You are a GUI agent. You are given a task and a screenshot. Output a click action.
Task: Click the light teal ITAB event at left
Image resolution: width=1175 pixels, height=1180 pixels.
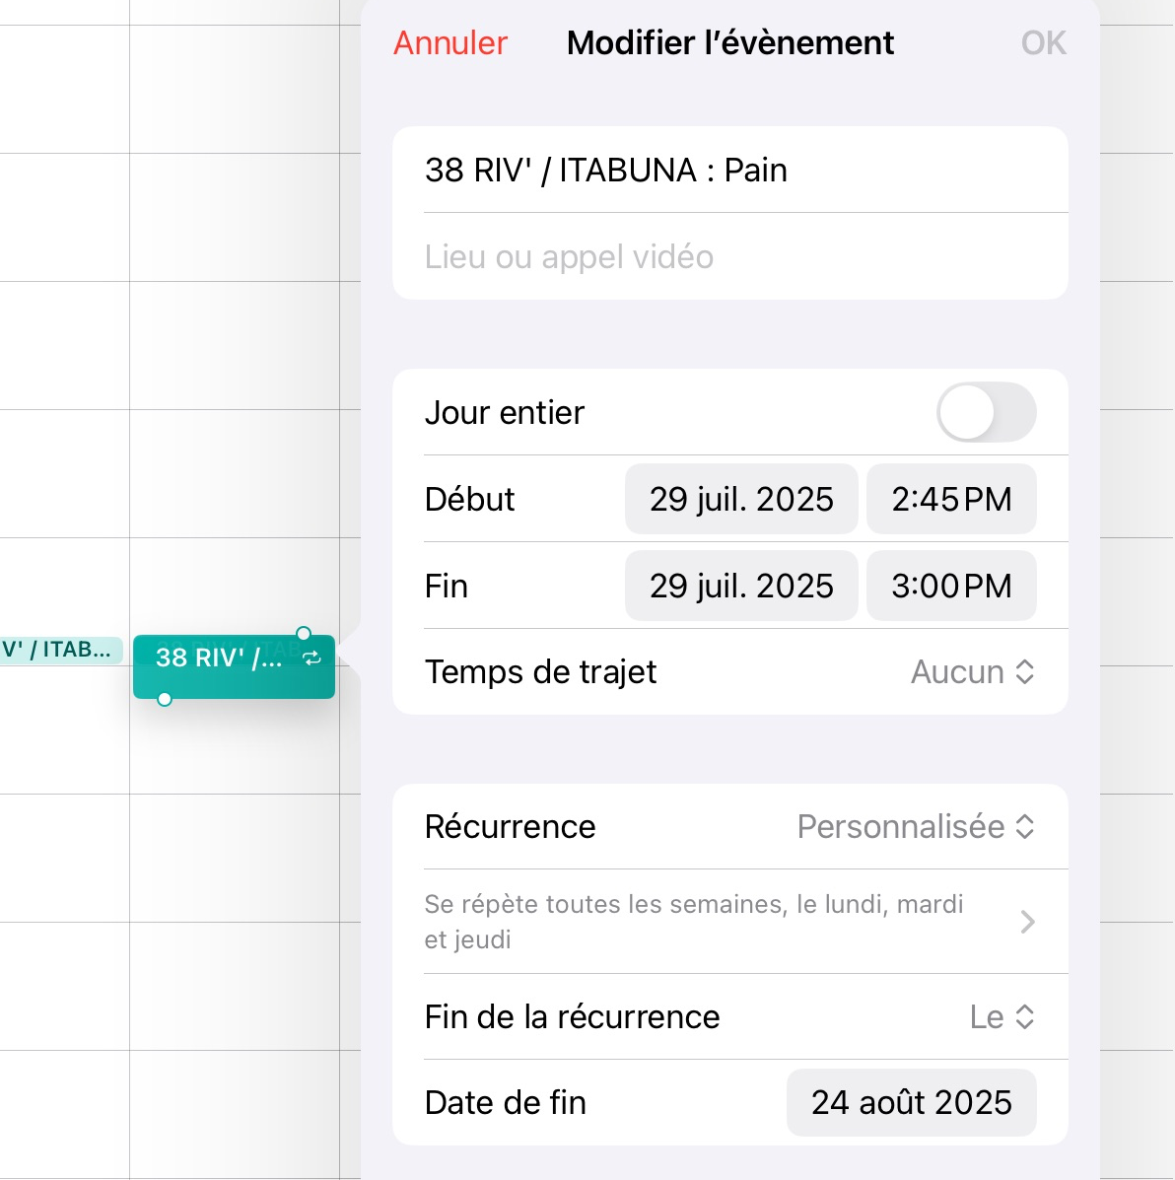click(59, 650)
